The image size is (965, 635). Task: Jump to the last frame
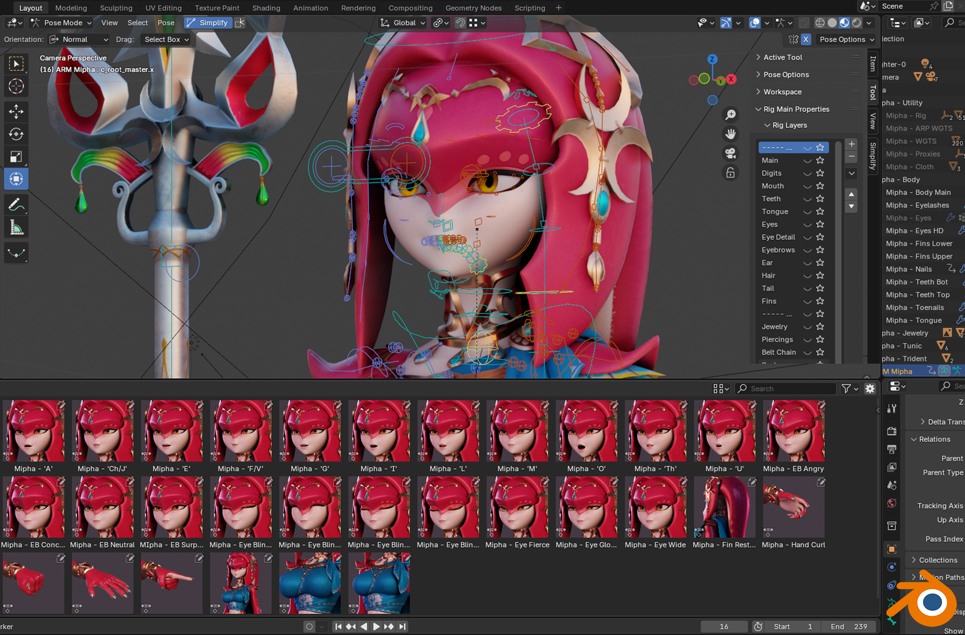coord(403,627)
